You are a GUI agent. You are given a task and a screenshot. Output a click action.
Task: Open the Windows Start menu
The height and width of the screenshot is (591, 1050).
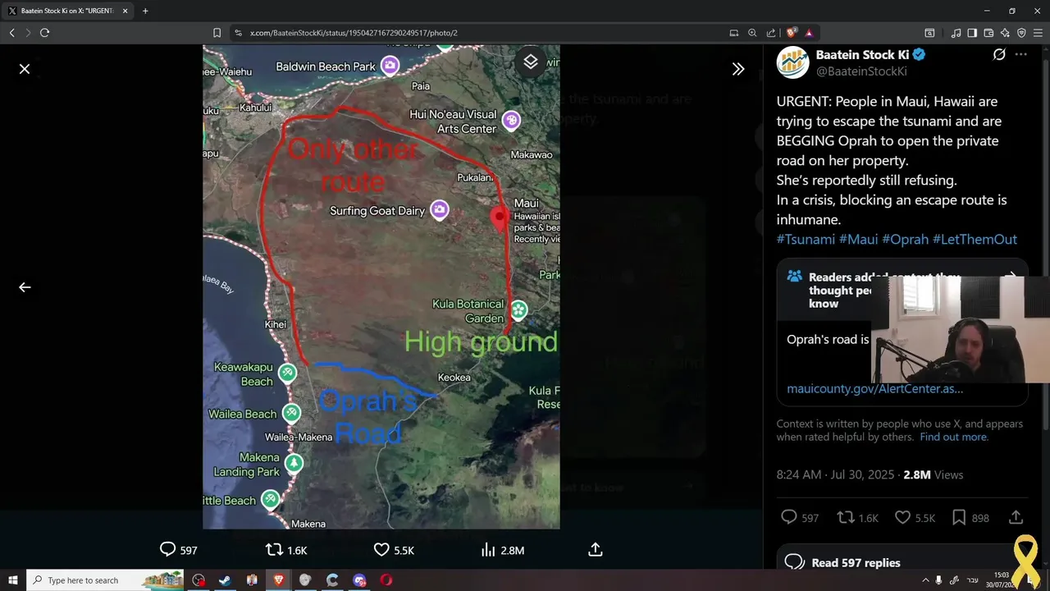[x=12, y=580]
